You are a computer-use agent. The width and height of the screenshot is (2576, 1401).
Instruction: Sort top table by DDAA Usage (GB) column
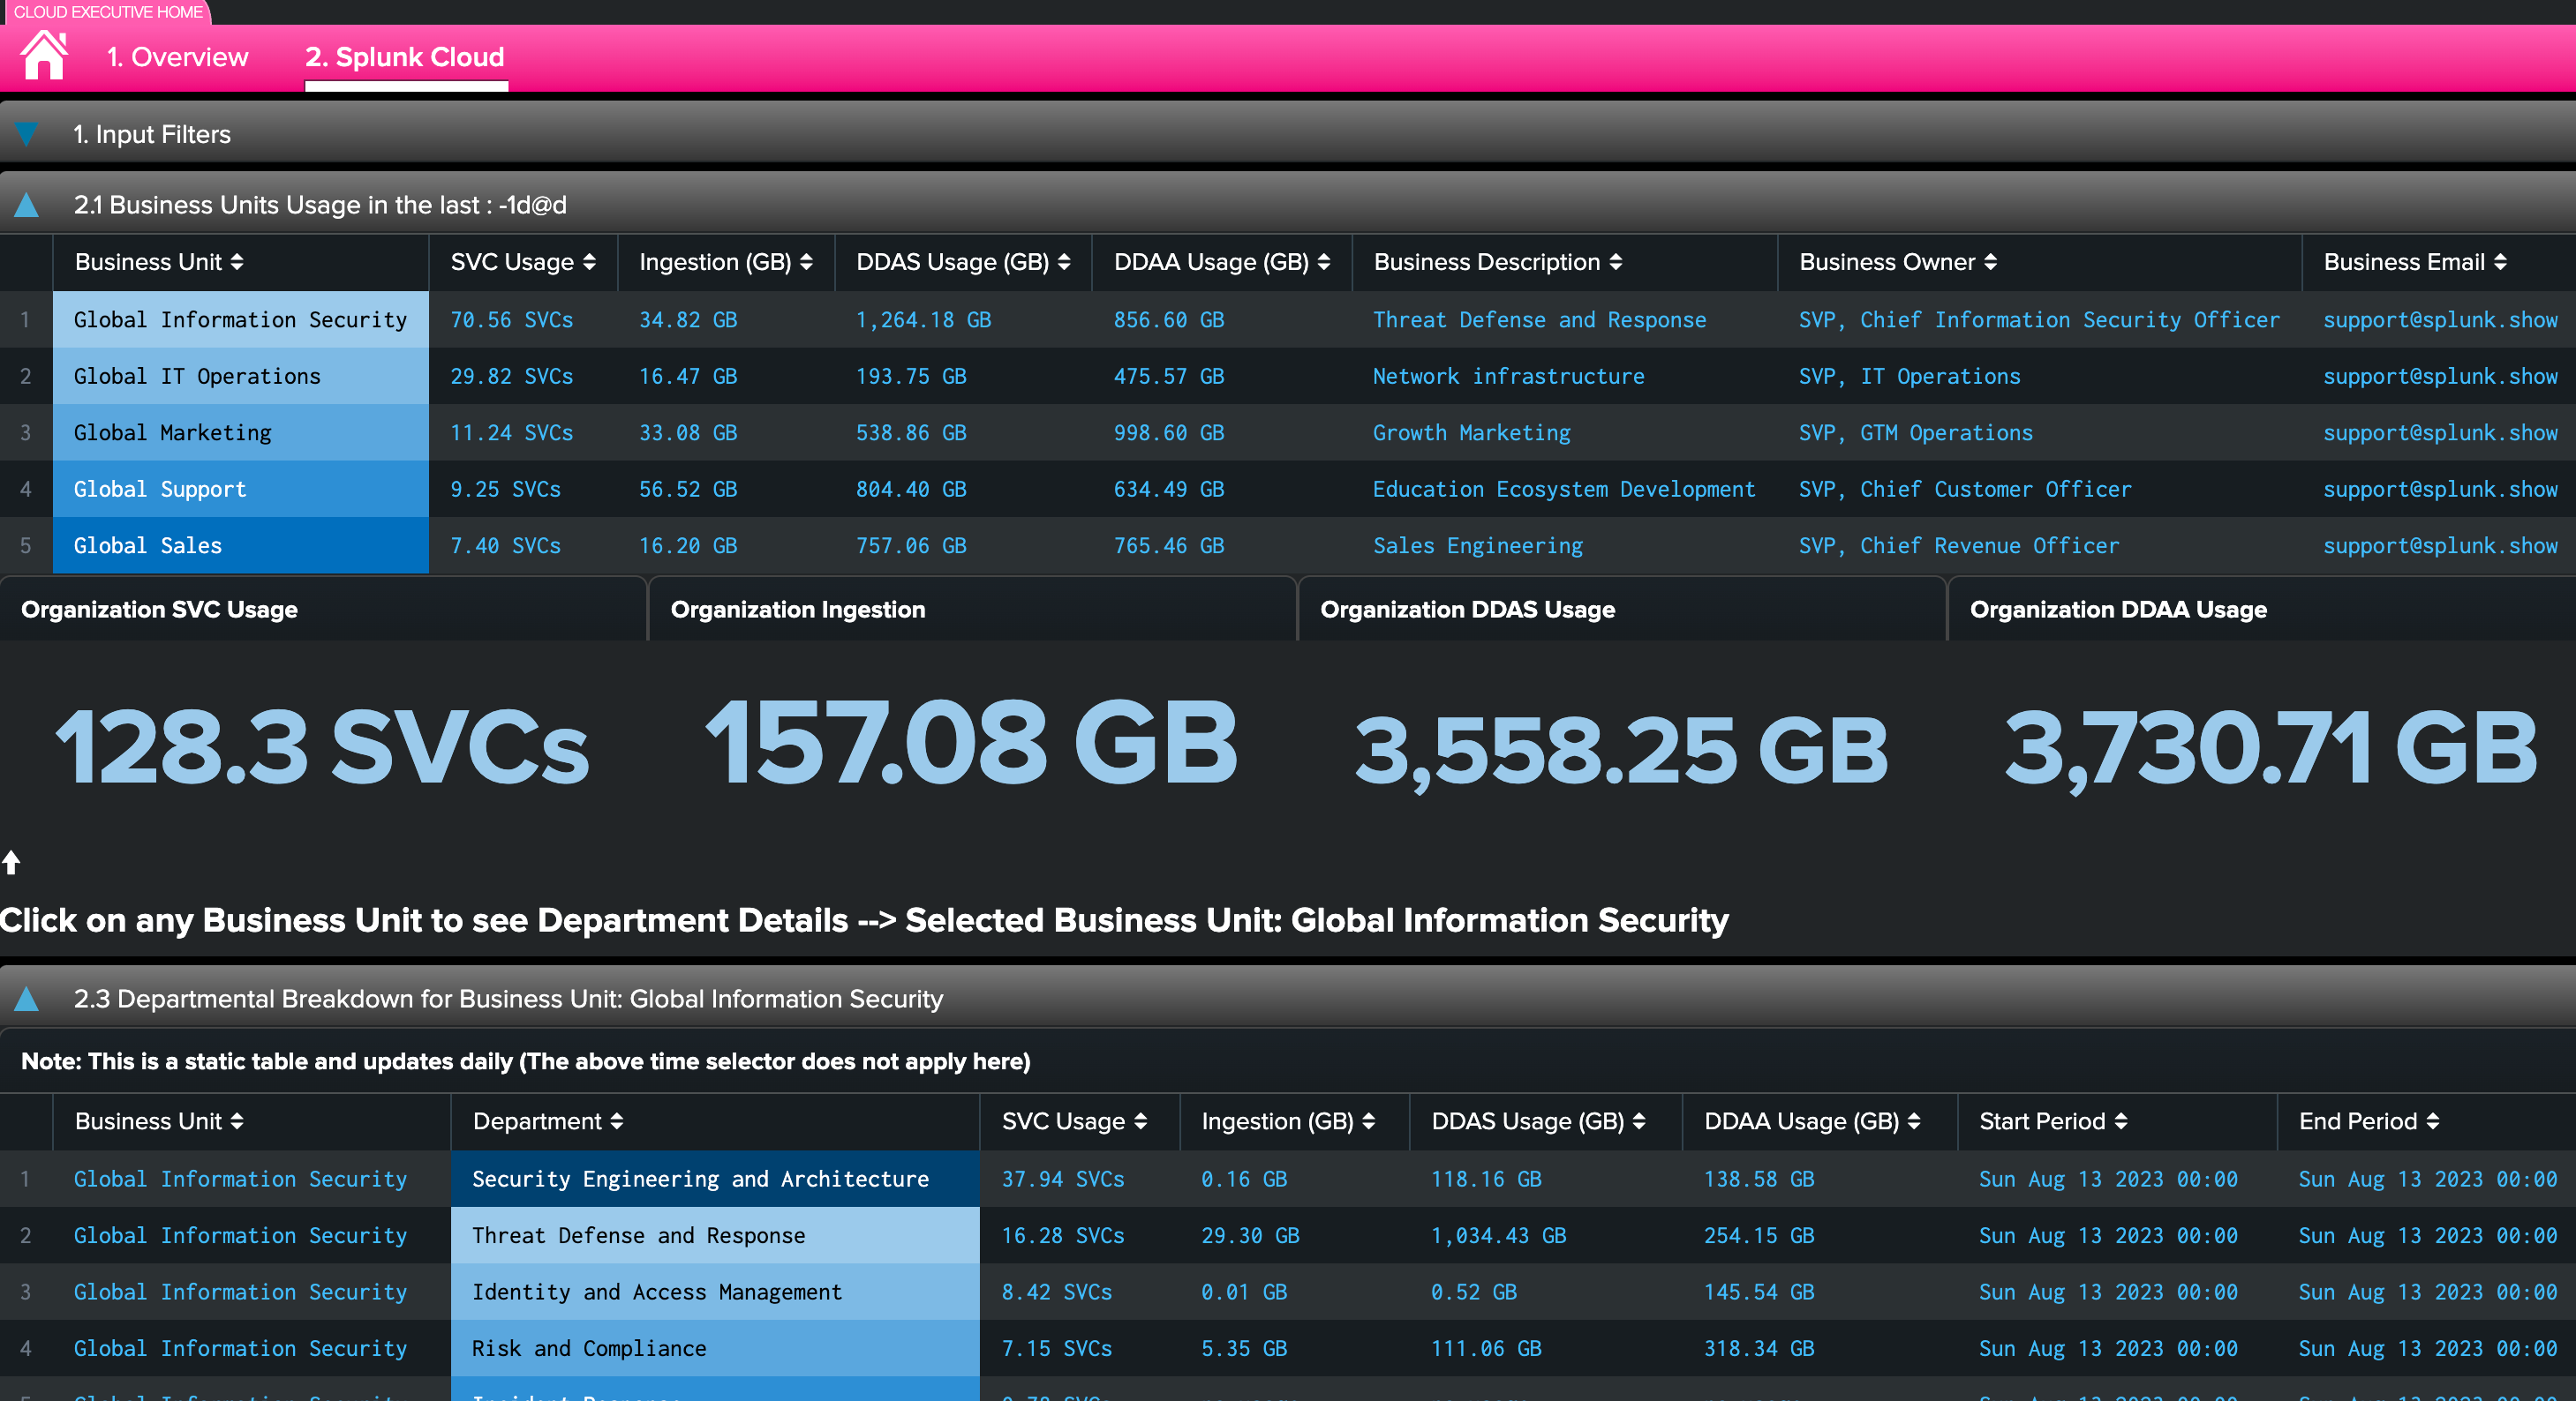(x=1222, y=262)
